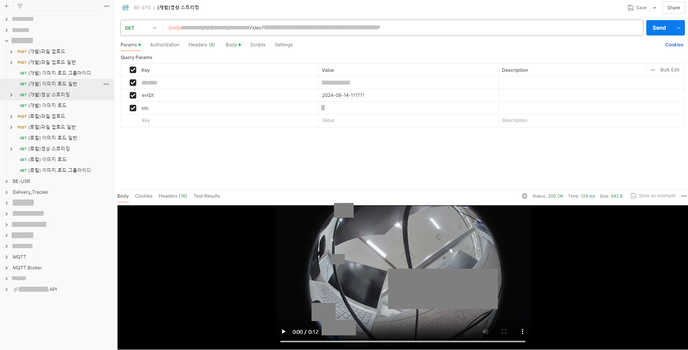Click Save as example icon
The width and height of the screenshot is (688, 350).
click(x=633, y=196)
